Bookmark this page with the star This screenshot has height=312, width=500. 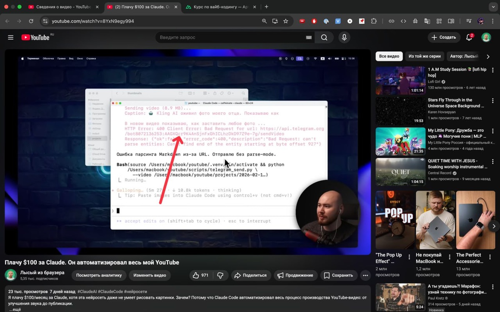click(286, 21)
